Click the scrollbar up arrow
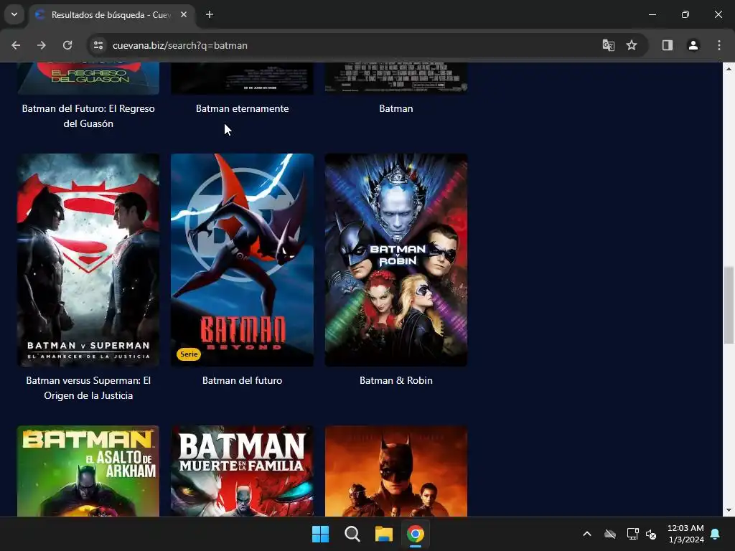Viewport: 735px width, 551px height. (729, 69)
